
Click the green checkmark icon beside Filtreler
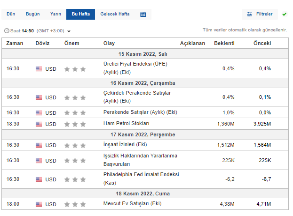284,14
